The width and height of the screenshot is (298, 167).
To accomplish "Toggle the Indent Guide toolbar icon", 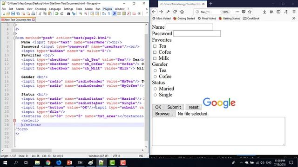I will [x=114, y=13].
